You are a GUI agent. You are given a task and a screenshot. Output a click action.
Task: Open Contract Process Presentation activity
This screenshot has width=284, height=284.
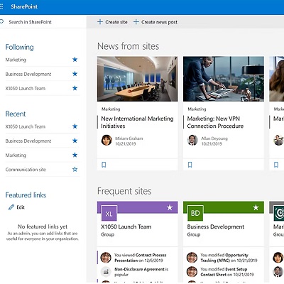click(x=140, y=258)
